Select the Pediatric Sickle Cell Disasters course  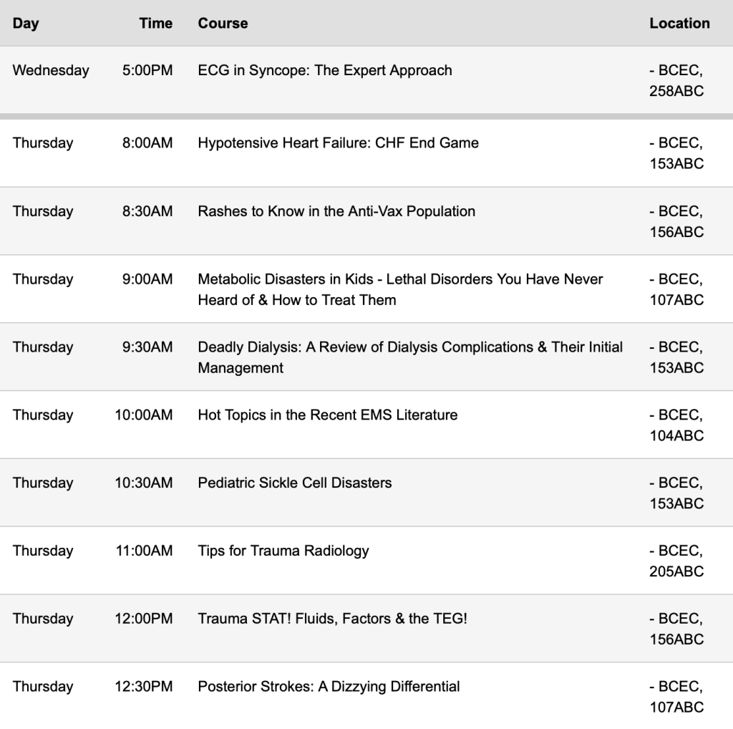click(x=295, y=483)
